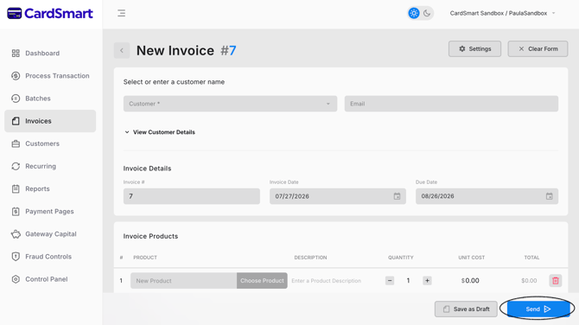The width and height of the screenshot is (579, 325).
Task: Go to Gateway Capital
Action: pos(50,233)
